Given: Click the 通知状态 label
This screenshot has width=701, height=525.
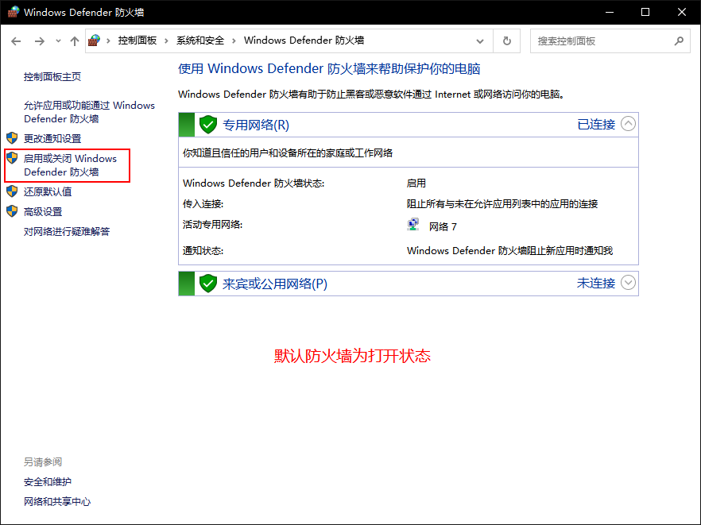Looking at the screenshot, I should tap(203, 251).
